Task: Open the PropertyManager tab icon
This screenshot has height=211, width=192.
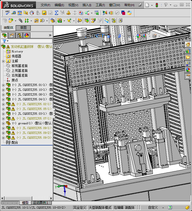Action: pyautogui.click(x=12, y=35)
